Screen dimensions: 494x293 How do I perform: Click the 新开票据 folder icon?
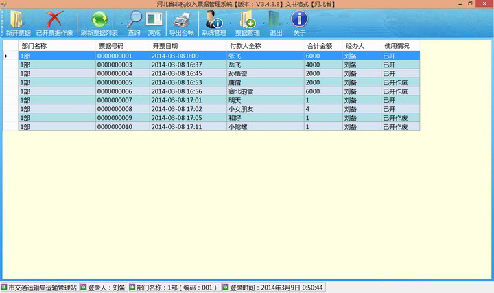point(16,19)
